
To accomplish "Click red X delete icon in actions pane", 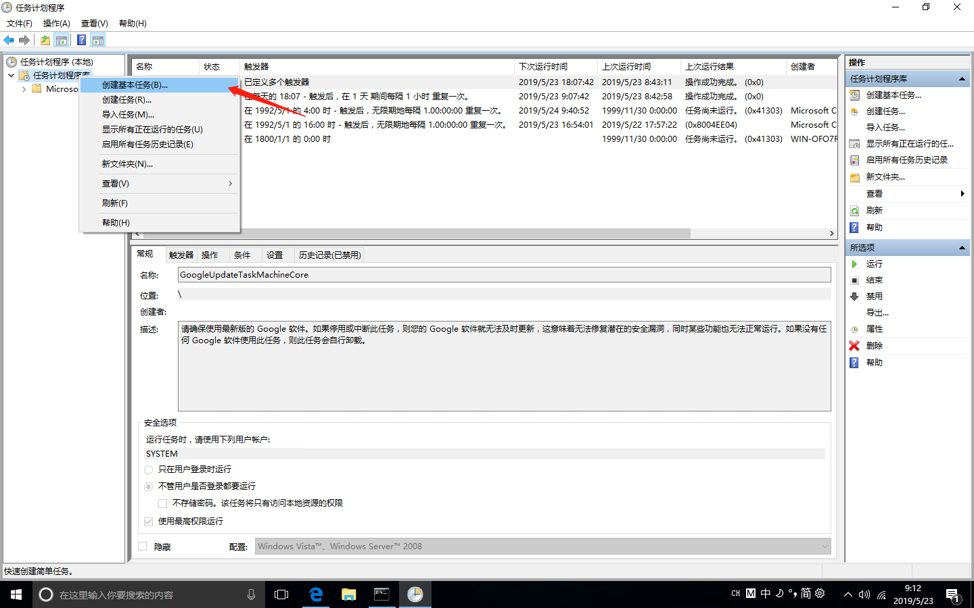I will click(x=854, y=345).
